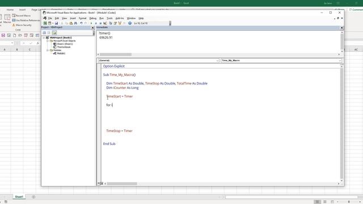Collapse the Modules folder expander
The height and width of the screenshot is (204, 363).
[48, 50]
